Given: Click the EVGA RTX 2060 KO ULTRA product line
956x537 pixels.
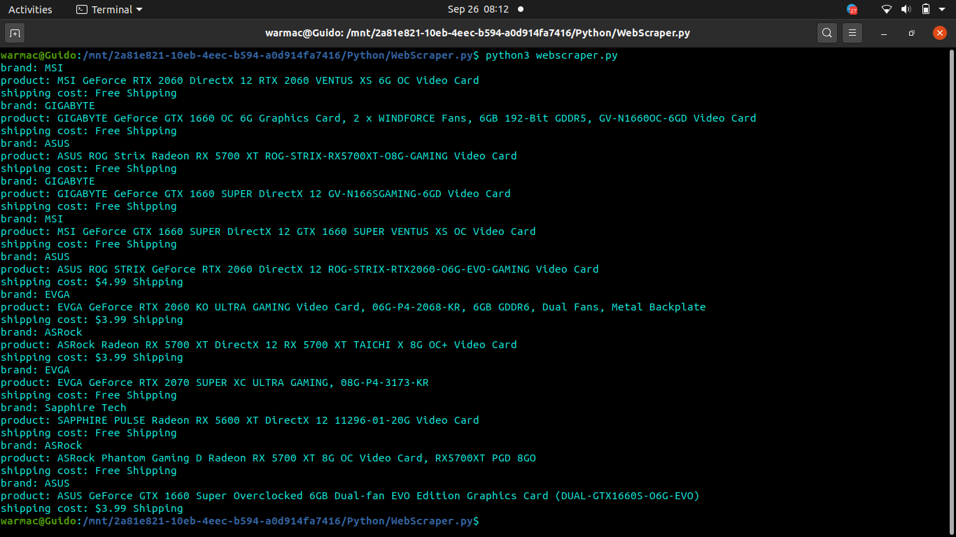Looking at the screenshot, I should point(353,307).
